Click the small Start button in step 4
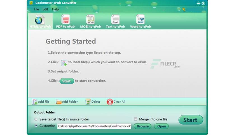 [x=67, y=81]
